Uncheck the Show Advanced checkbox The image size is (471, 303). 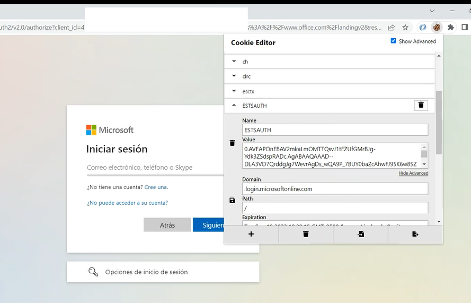(x=393, y=41)
